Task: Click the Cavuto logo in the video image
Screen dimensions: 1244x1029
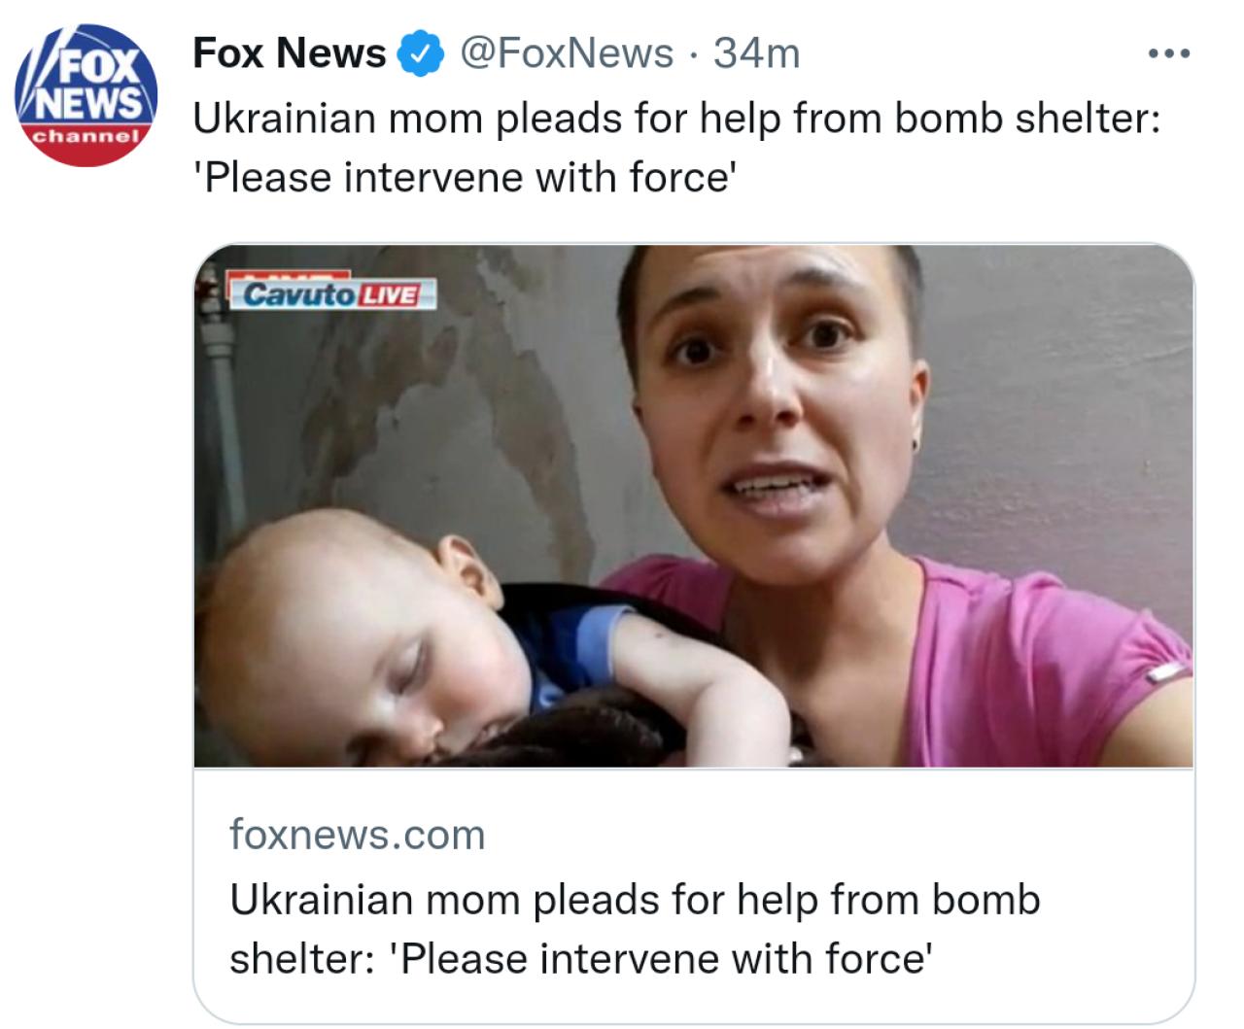Action: [x=296, y=294]
